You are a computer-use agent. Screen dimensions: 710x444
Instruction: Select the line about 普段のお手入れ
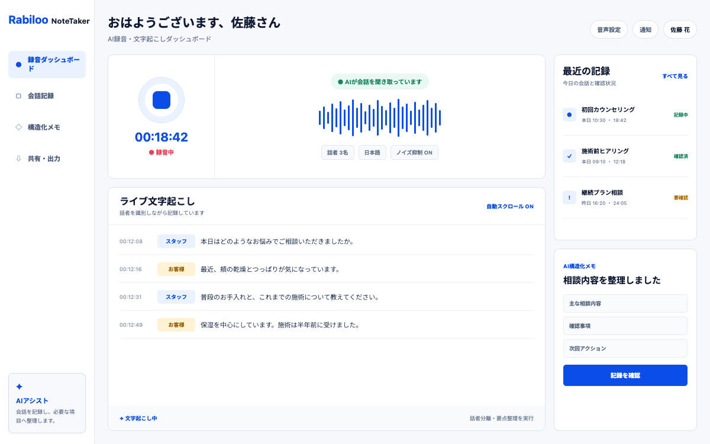(290, 297)
